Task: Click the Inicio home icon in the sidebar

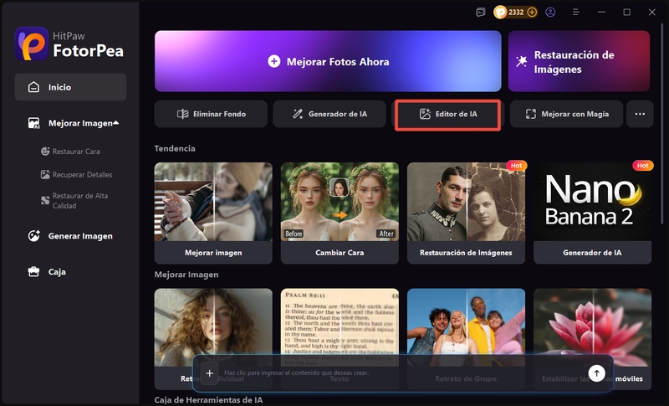Action: pos(33,87)
